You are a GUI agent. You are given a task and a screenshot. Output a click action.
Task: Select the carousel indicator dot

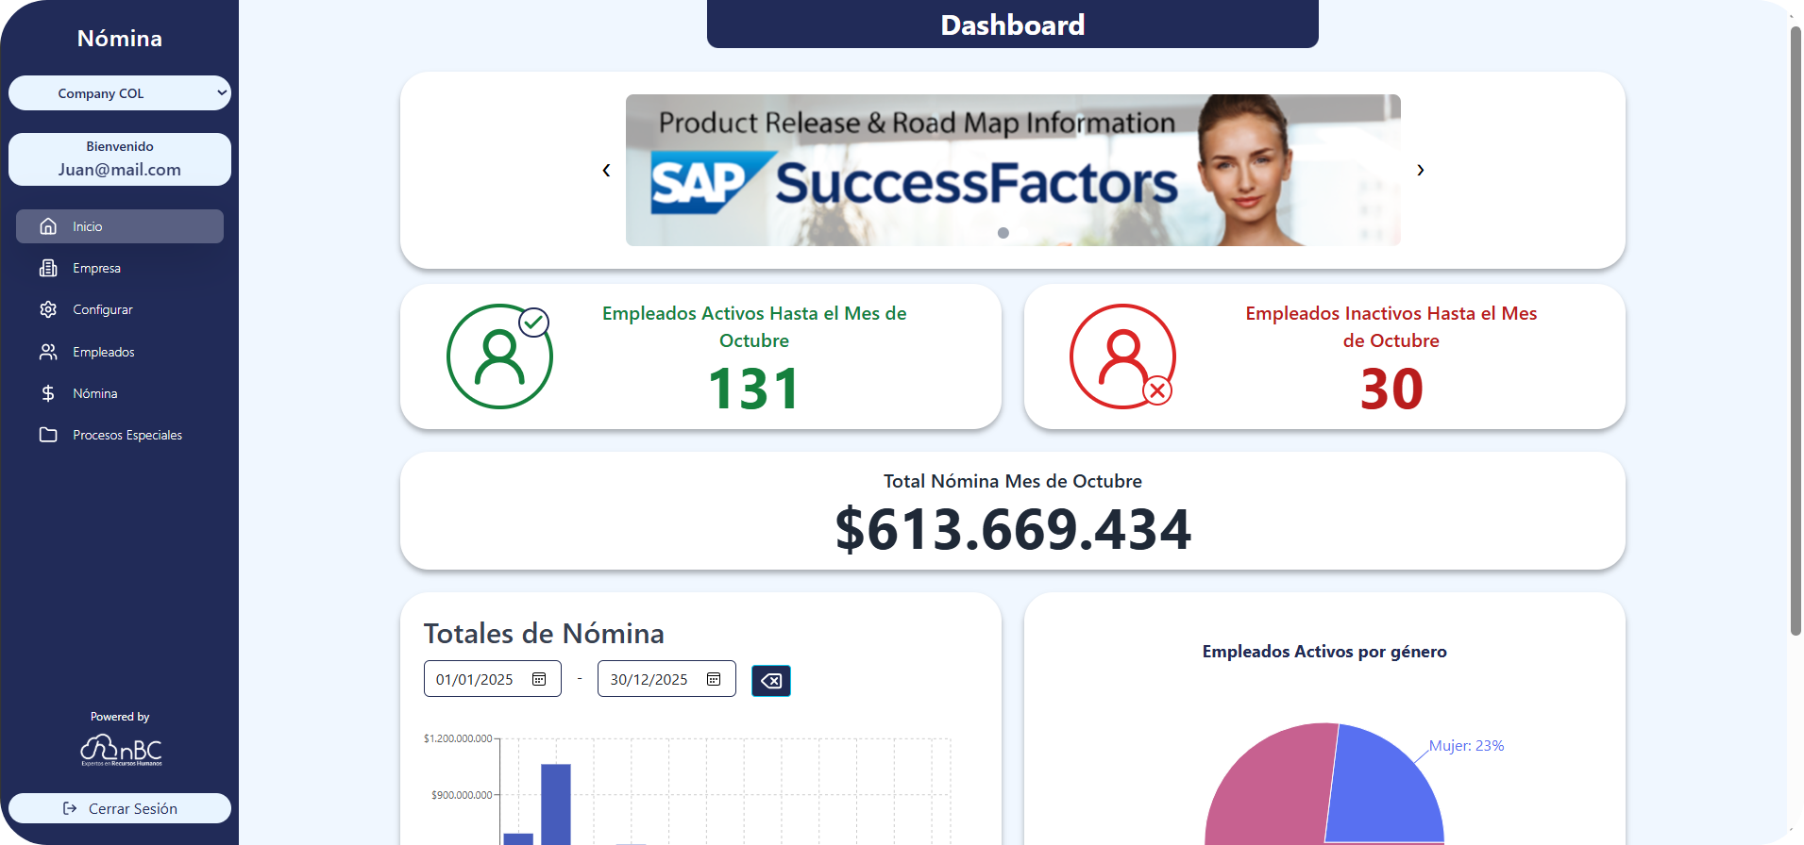[1003, 233]
